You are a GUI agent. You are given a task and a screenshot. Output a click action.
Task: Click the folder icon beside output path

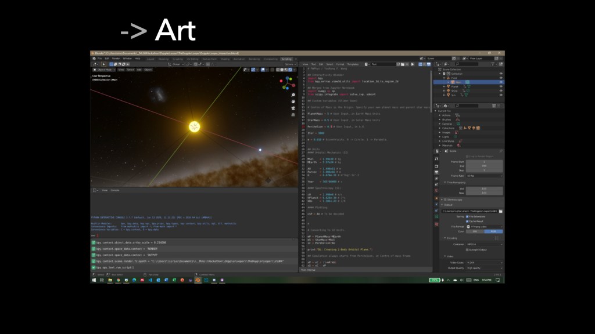(501, 211)
